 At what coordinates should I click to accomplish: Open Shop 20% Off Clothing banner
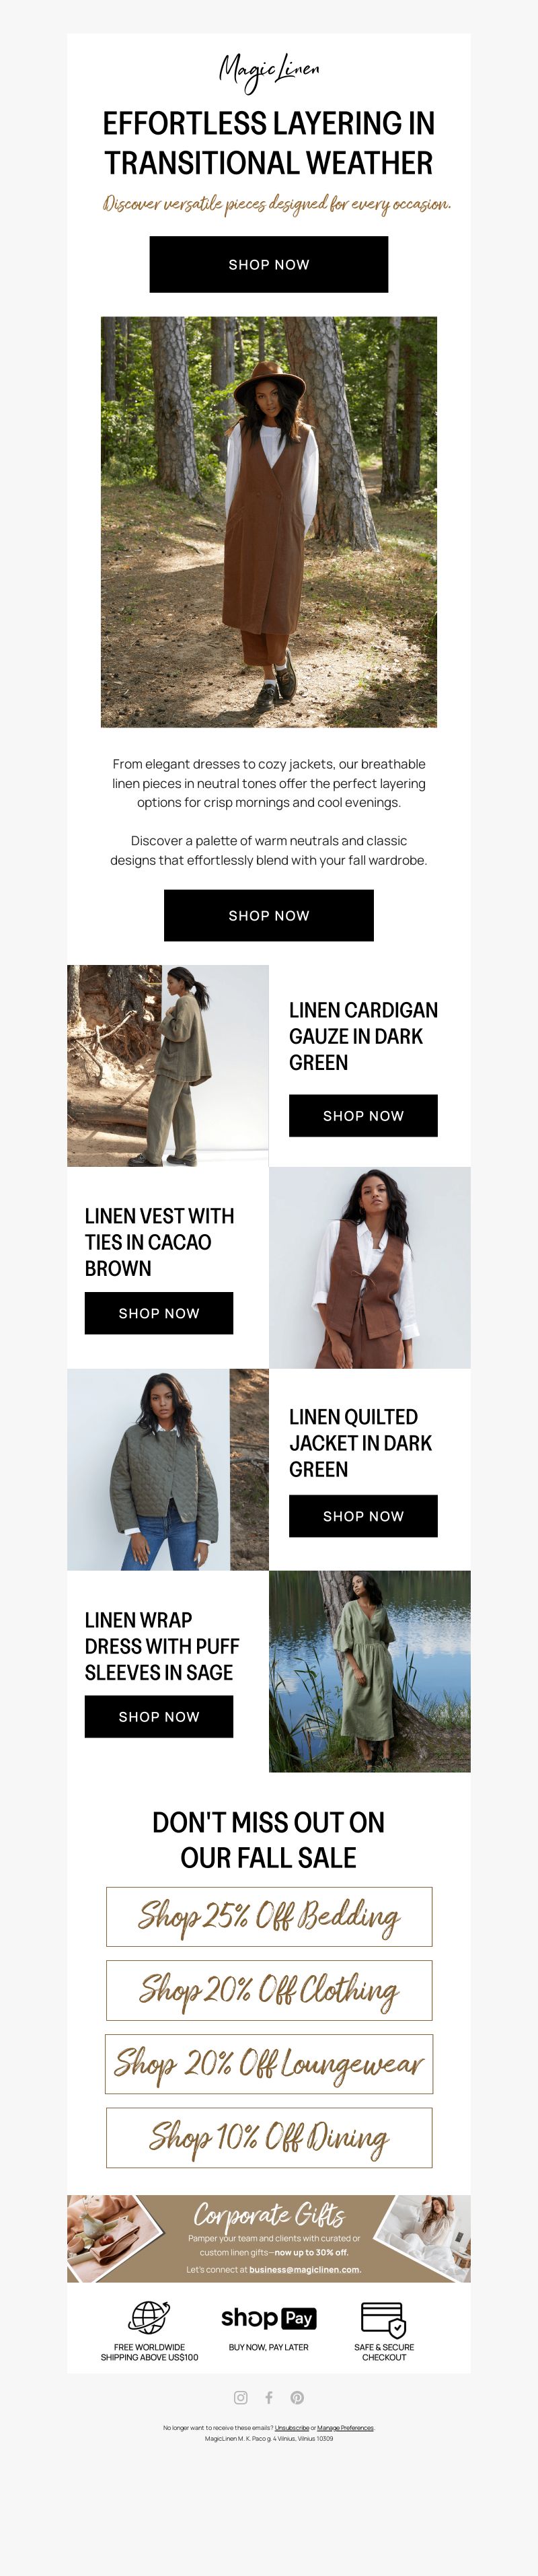[269, 1990]
